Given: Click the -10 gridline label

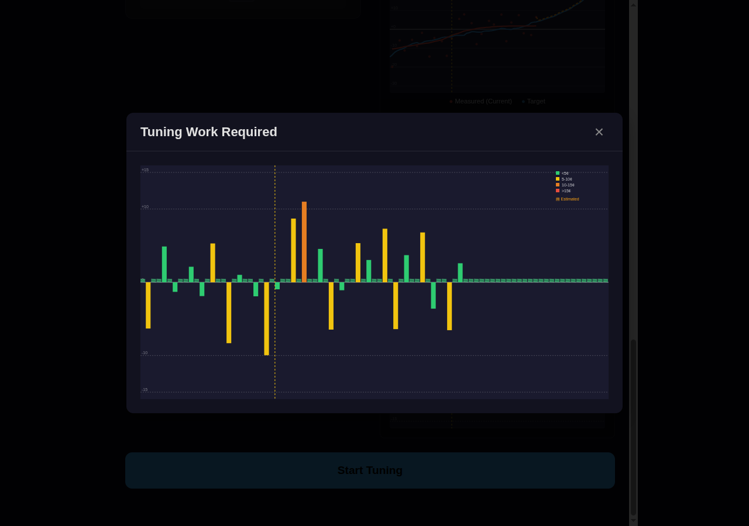Looking at the screenshot, I should coord(143,352).
